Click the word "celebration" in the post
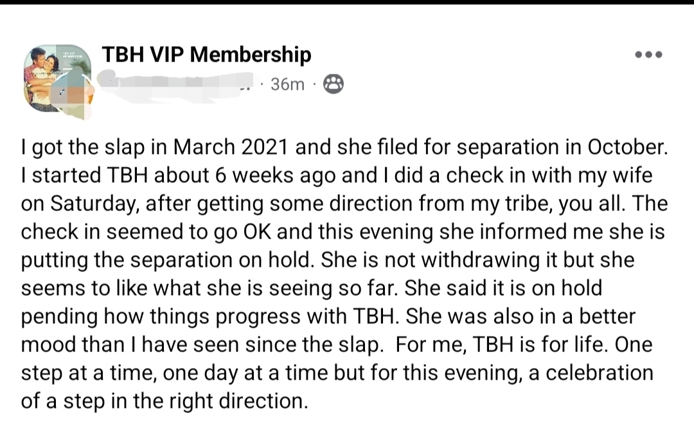 pos(589,374)
